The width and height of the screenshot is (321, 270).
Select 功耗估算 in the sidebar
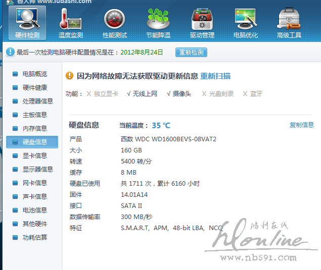coord(34,238)
